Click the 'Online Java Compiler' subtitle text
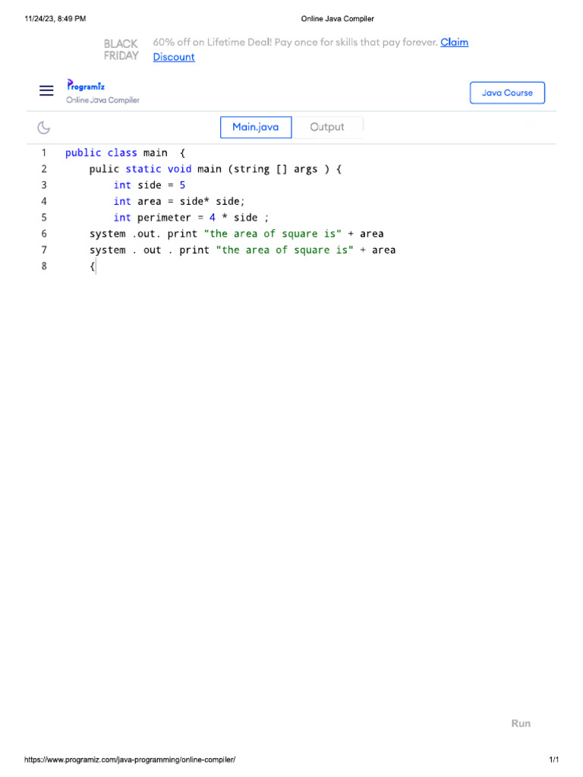This screenshot has width=583, height=777. click(x=102, y=100)
